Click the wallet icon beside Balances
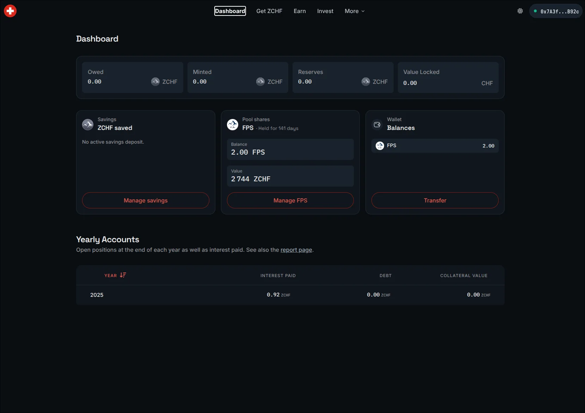Viewport: 585px width, 413px height. [x=377, y=124]
